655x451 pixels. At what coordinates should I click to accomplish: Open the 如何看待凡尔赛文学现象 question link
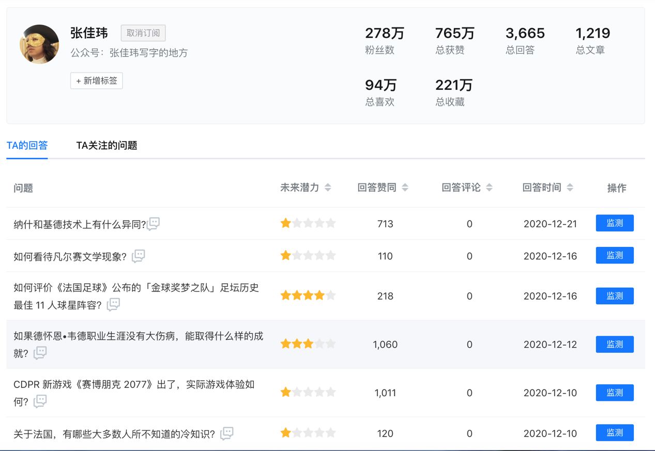click(x=70, y=256)
